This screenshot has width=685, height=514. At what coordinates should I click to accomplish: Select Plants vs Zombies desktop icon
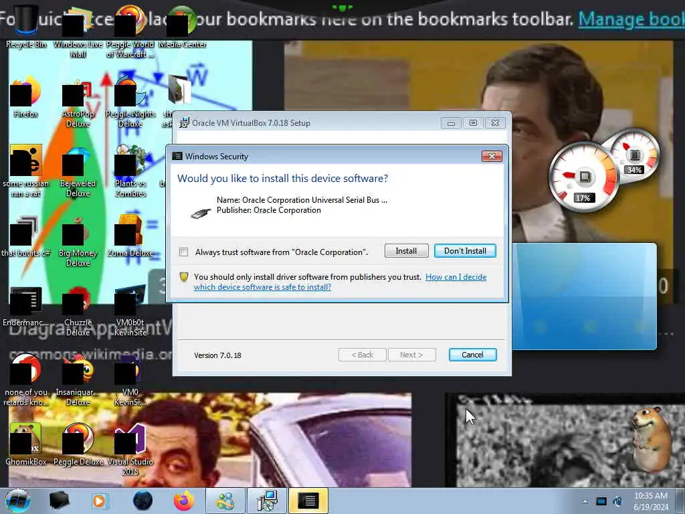130,171
